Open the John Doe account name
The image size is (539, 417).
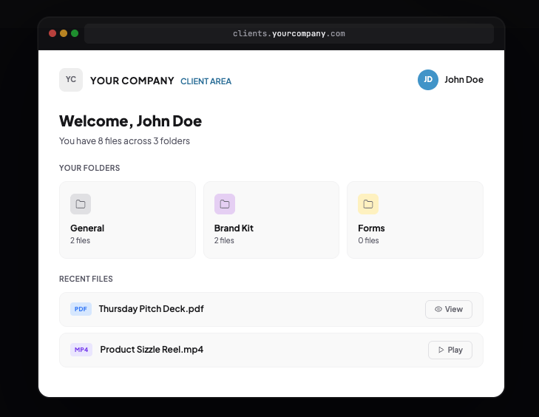tap(464, 80)
